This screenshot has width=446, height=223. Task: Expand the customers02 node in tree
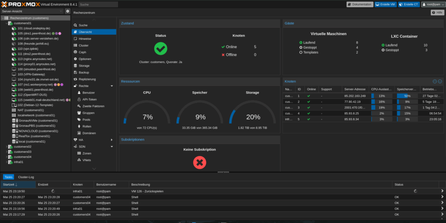[6, 147]
